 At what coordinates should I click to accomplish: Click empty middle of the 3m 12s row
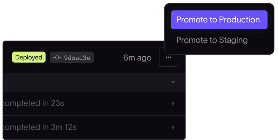[x=122, y=128]
